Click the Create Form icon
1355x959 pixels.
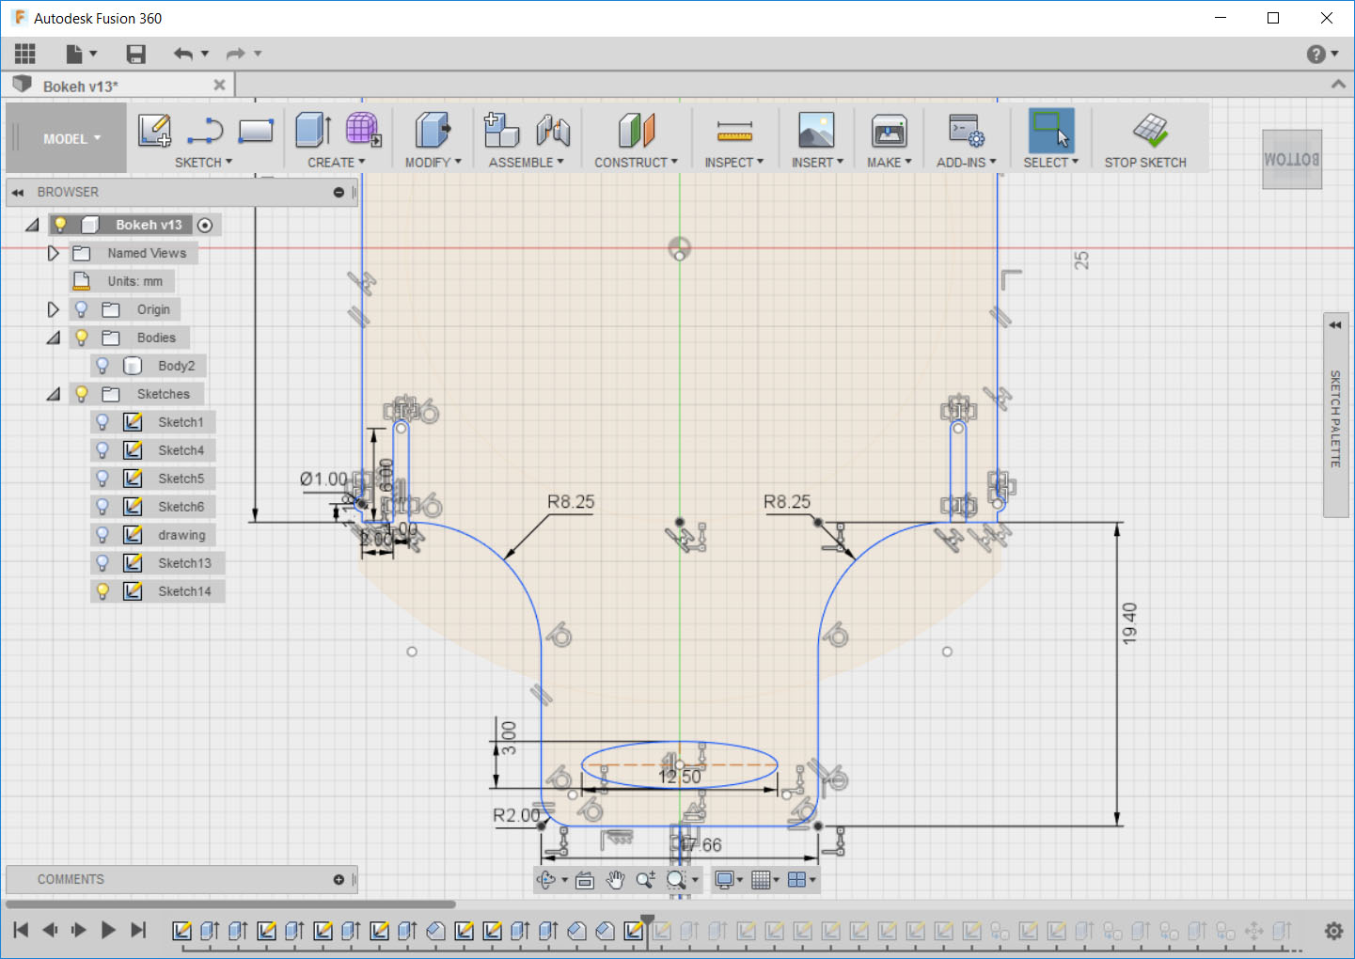(363, 131)
